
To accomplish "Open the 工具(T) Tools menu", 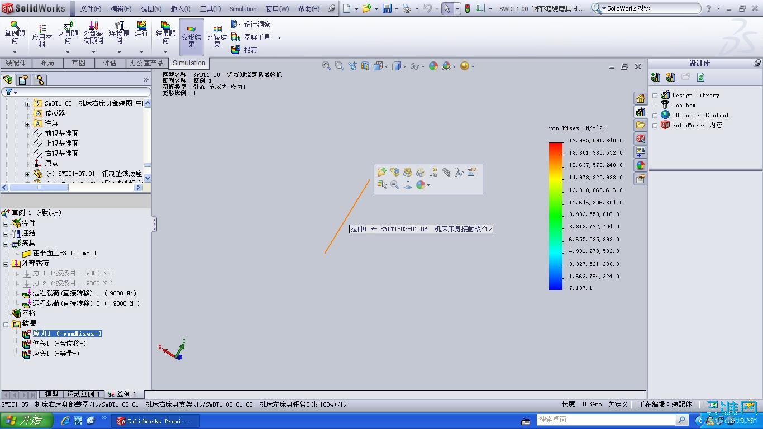I will (211, 9).
